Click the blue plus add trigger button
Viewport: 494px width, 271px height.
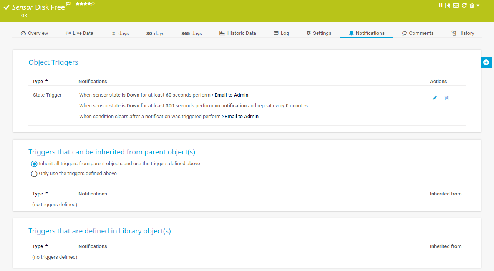click(x=486, y=62)
